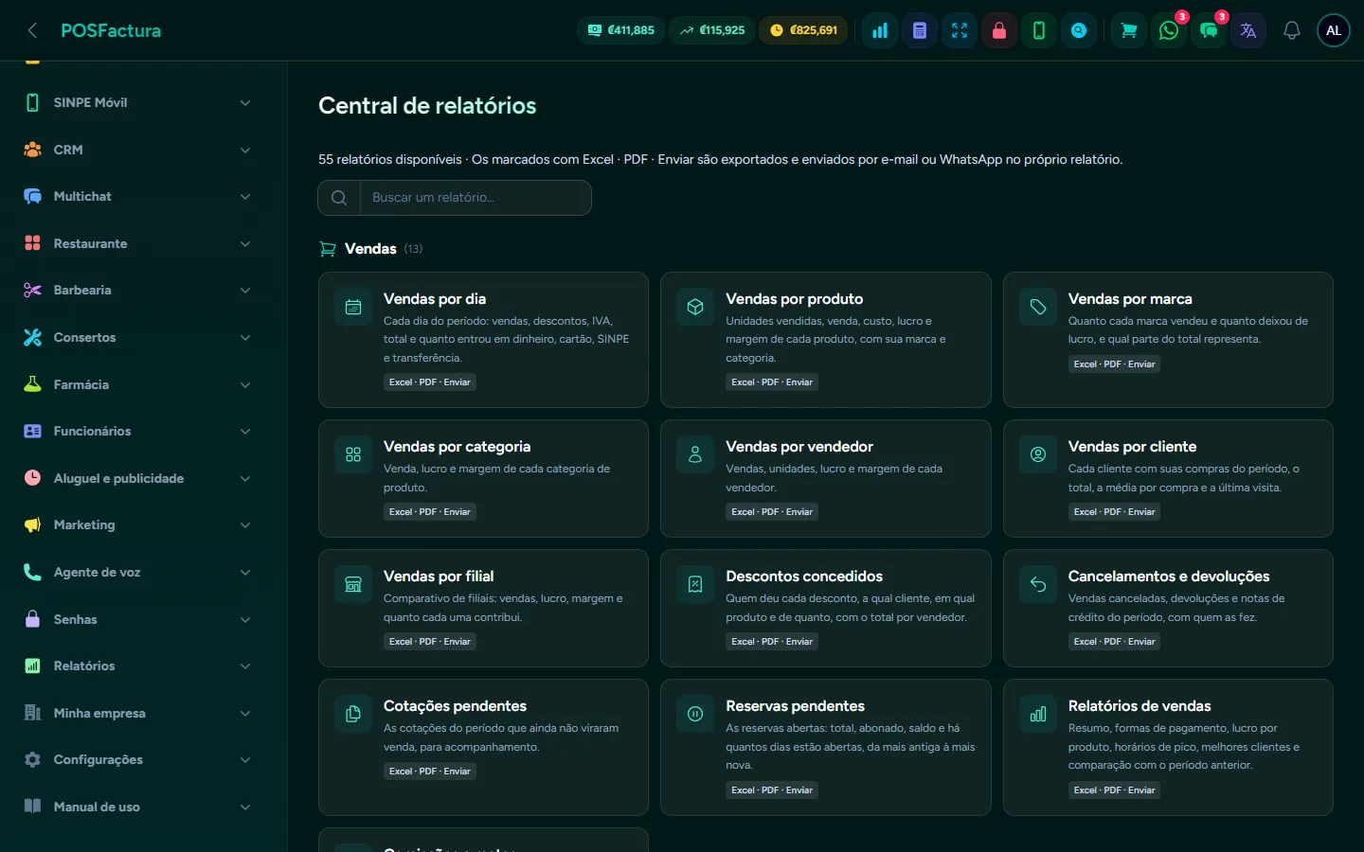Viewport: 1364px width, 852px height.
Task: Open the WhatsApp icon with notification badge
Action: coord(1169,30)
